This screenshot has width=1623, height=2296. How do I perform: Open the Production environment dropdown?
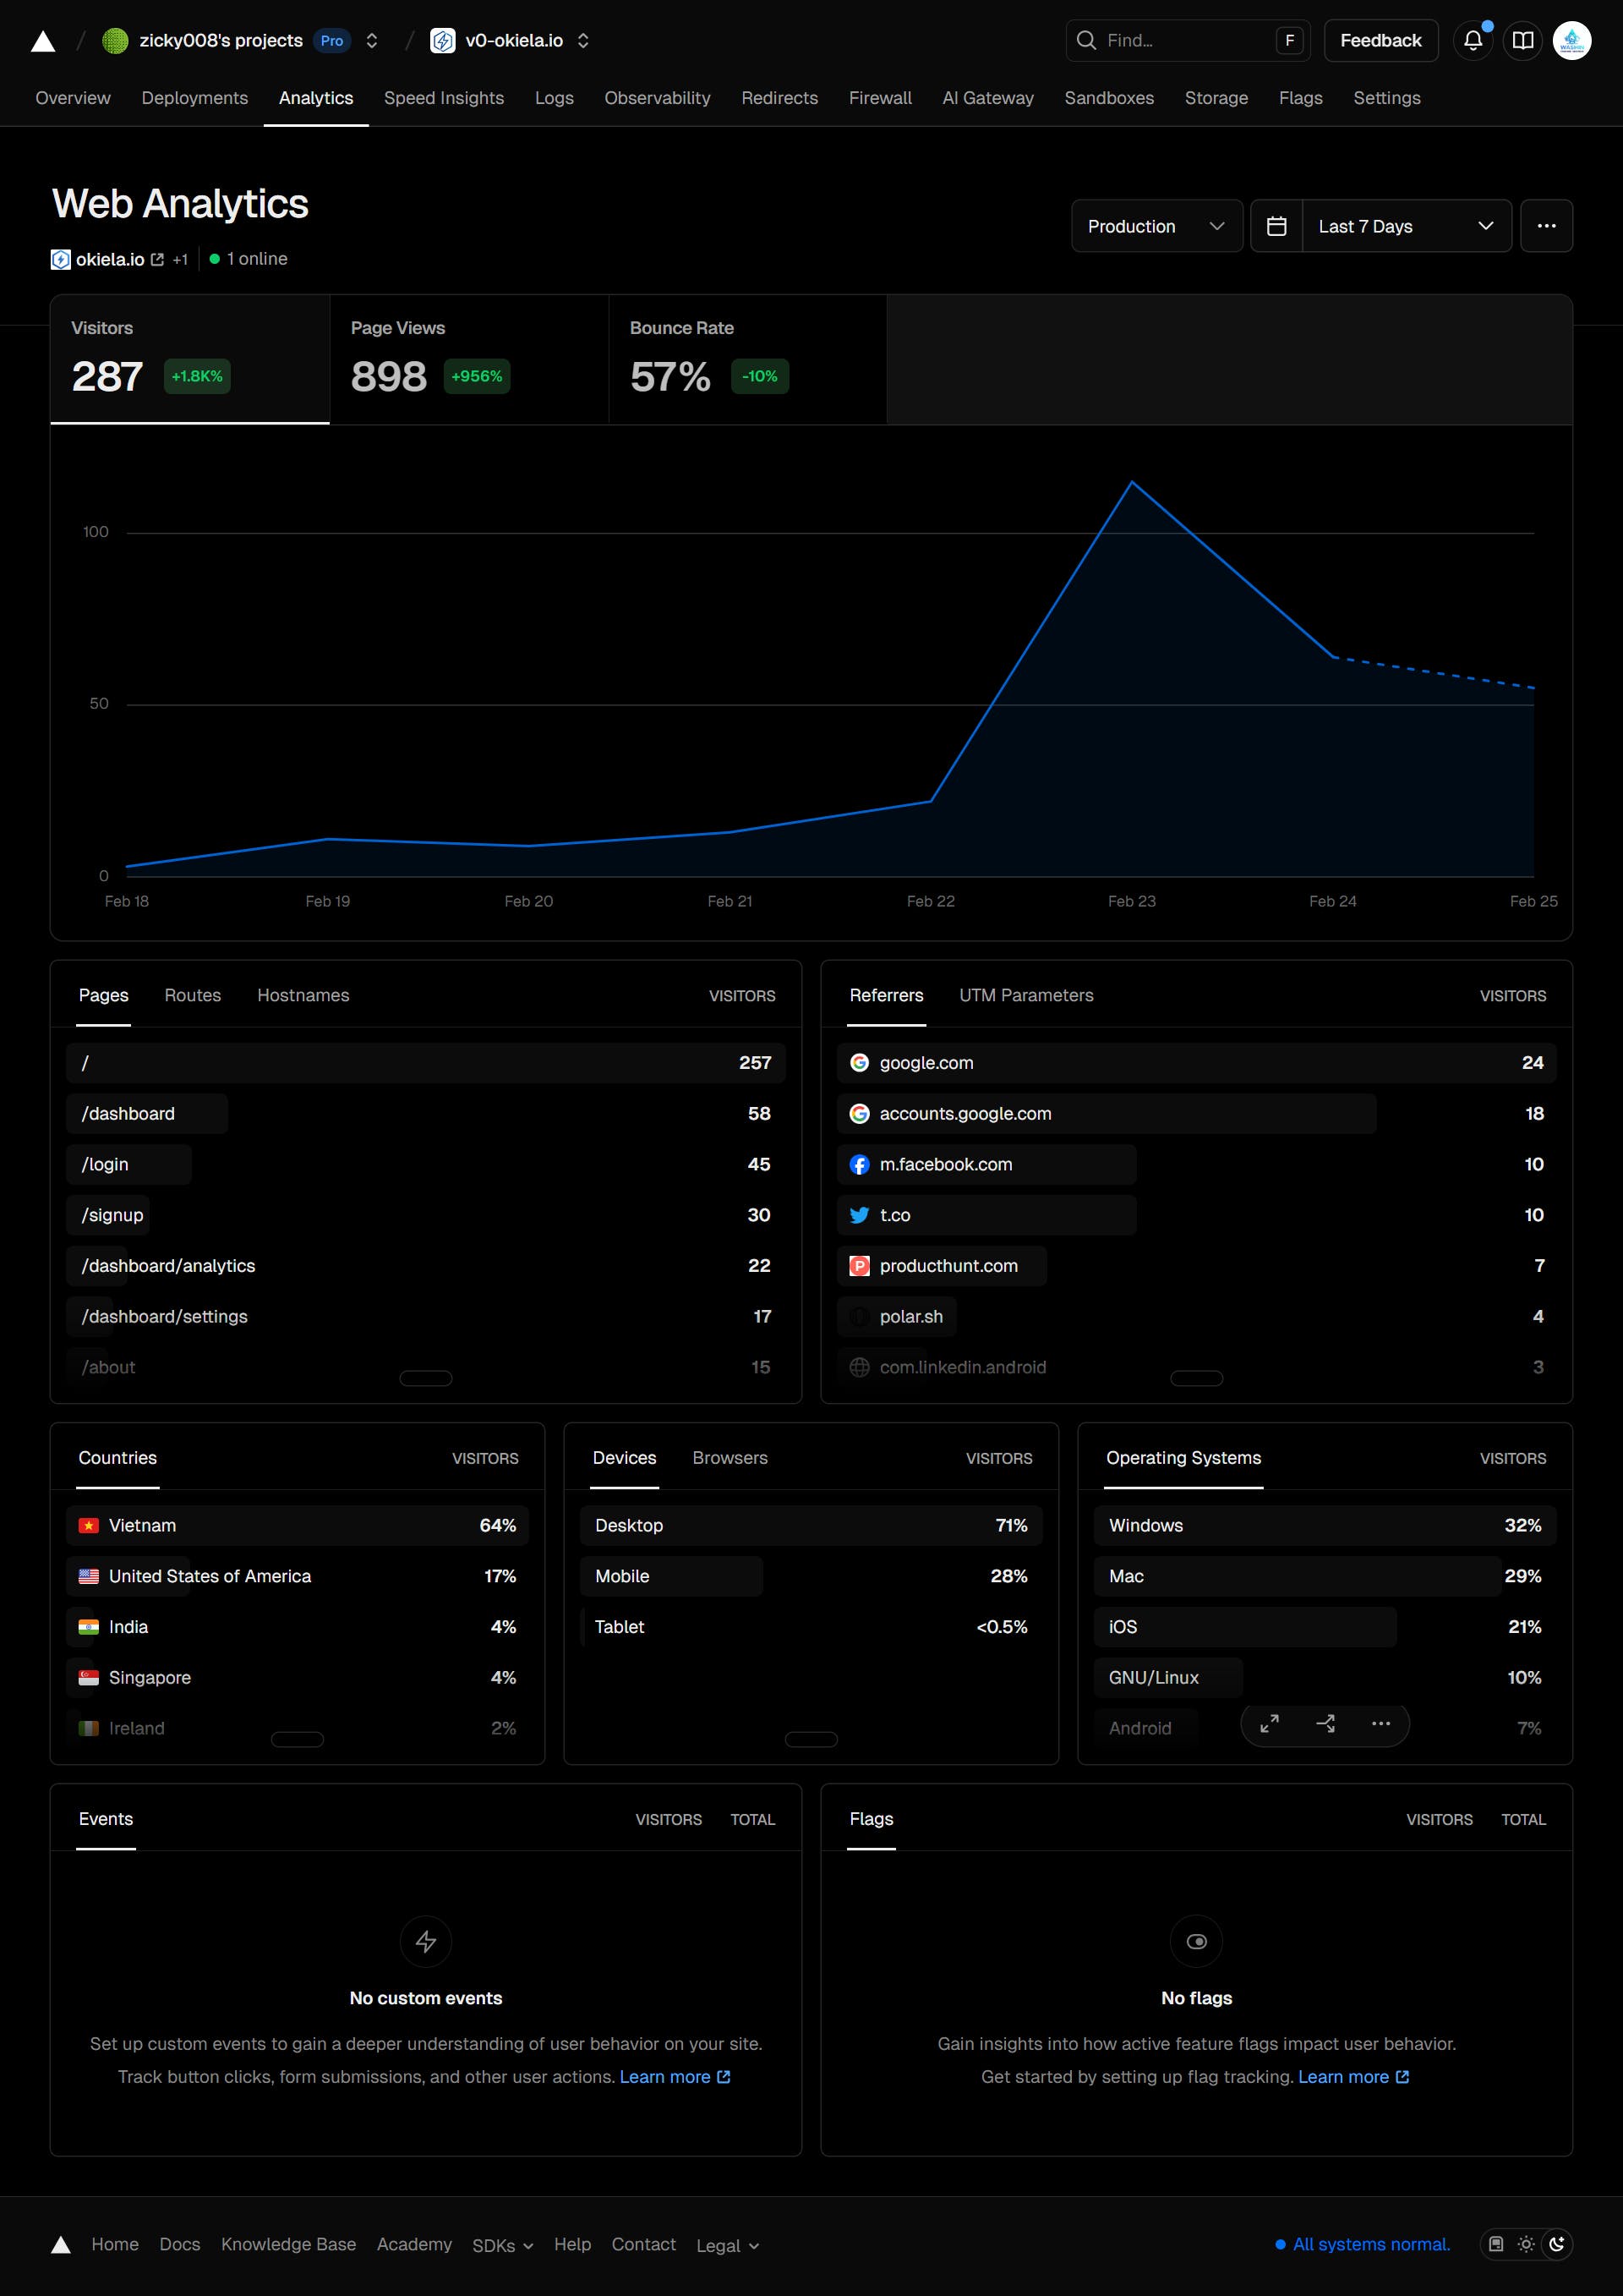(x=1156, y=226)
